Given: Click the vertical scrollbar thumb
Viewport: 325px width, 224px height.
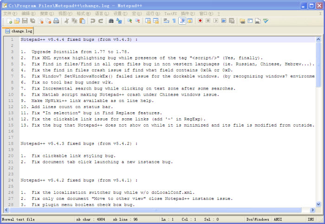Looking at the screenshot, I should (x=318, y=64).
